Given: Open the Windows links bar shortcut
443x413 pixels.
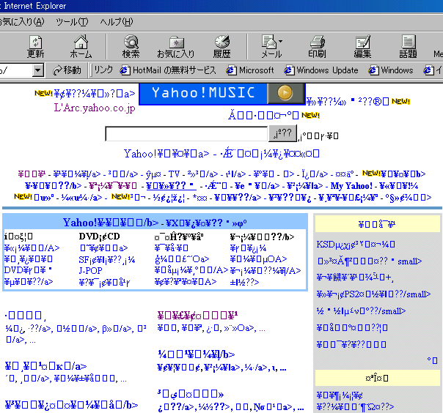Looking at the screenshot, I should point(391,70).
